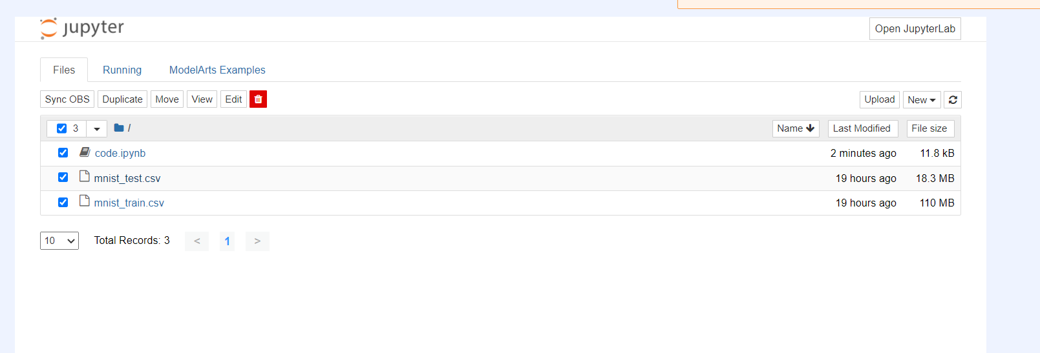
Task: Open the New dropdown menu
Action: (921, 100)
